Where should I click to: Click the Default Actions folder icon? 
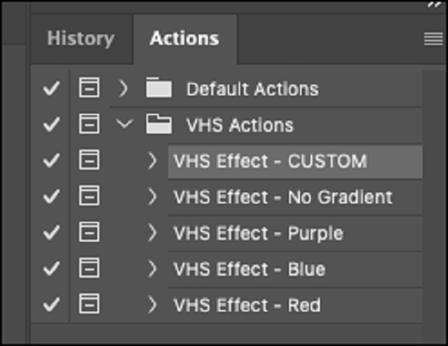[158, 89]
